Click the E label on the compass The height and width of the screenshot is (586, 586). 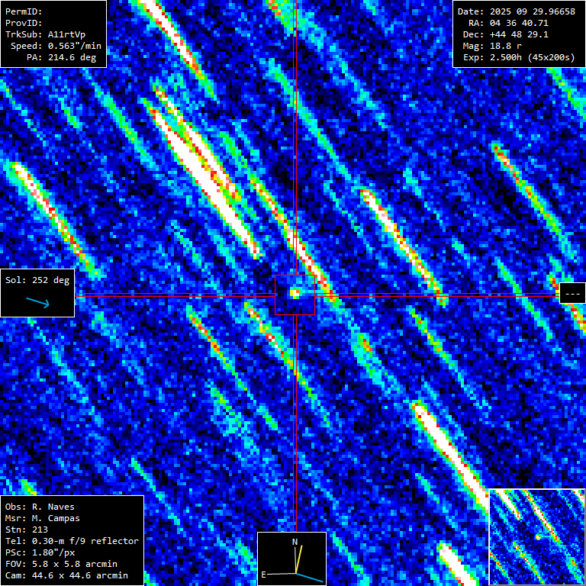pyautogui.click(x=264, y=574)
